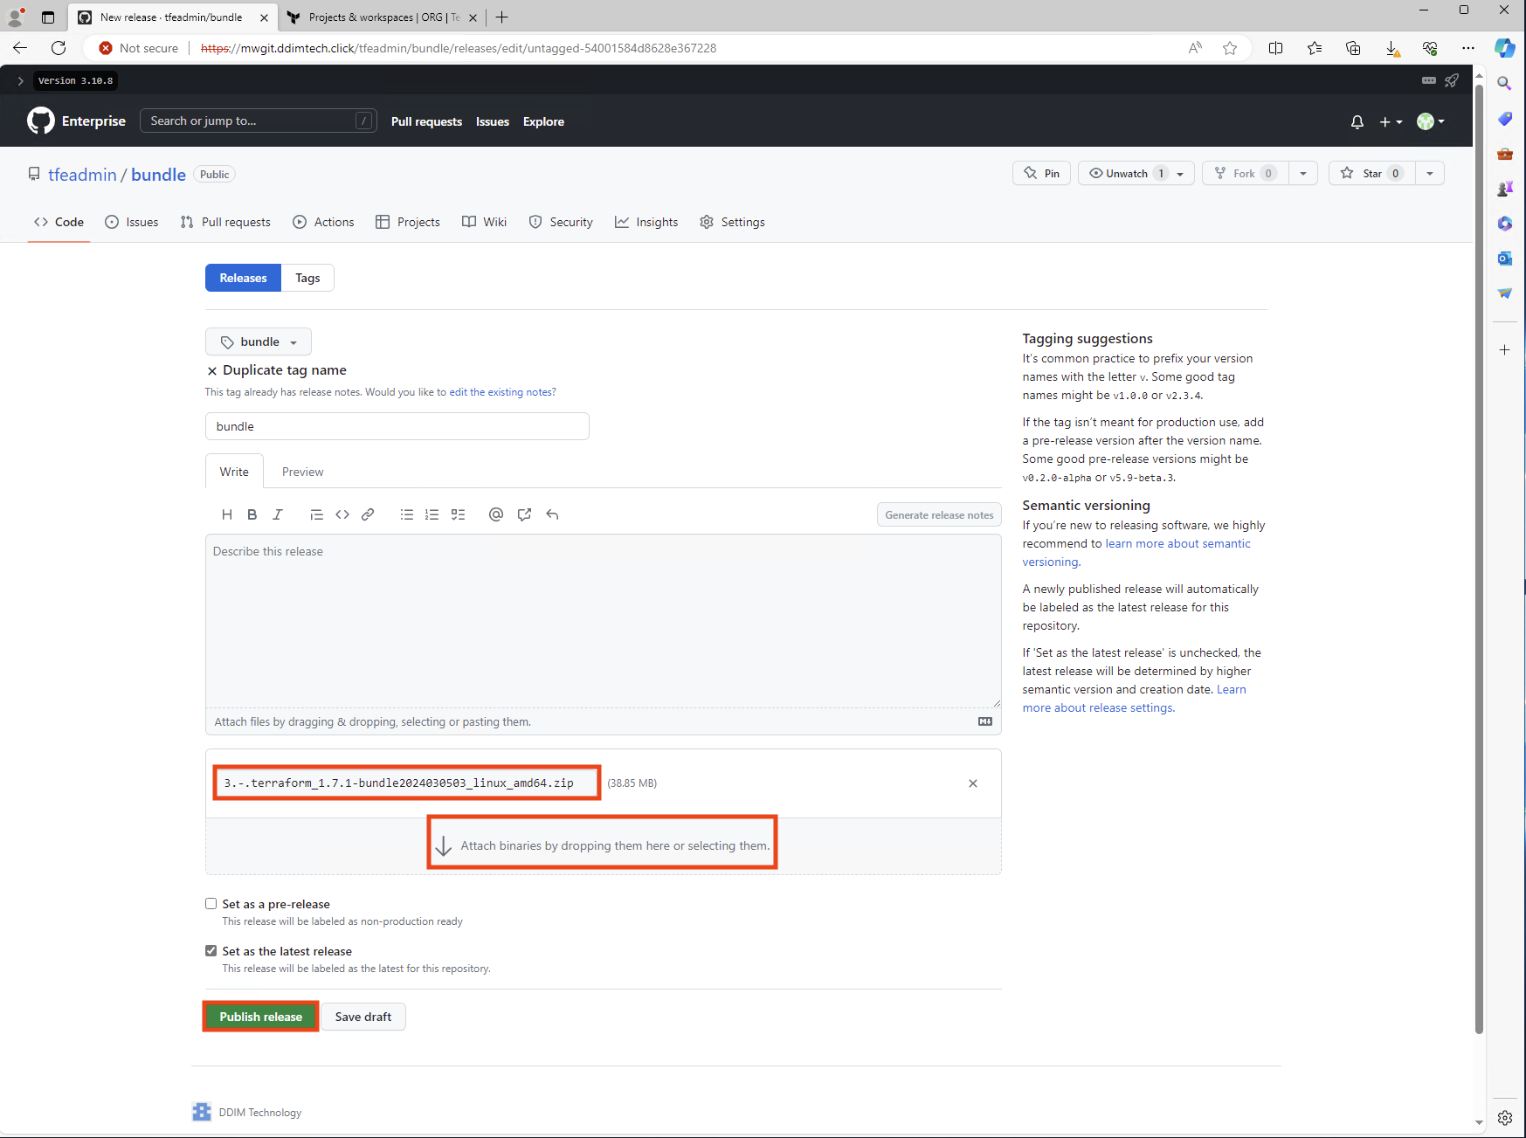Image resolution: width=1526 pixels, height=1138 pixels.
Task: Open the Actions repository tab
Action: [x=324, y=222]
